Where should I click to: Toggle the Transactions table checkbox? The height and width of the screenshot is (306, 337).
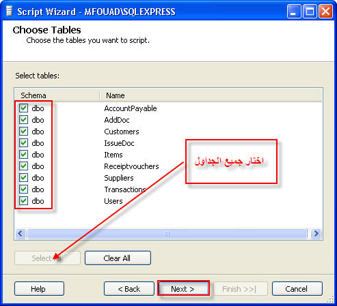point(23,189)
